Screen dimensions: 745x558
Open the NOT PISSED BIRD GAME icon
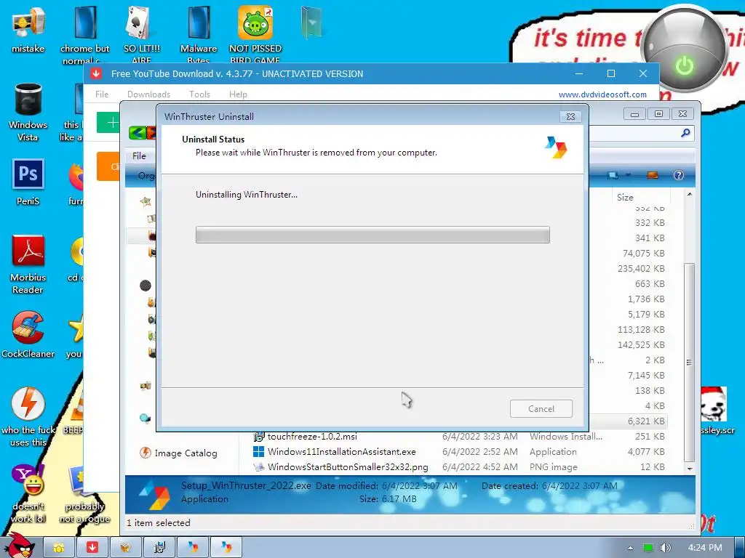[x=255, y=33]
